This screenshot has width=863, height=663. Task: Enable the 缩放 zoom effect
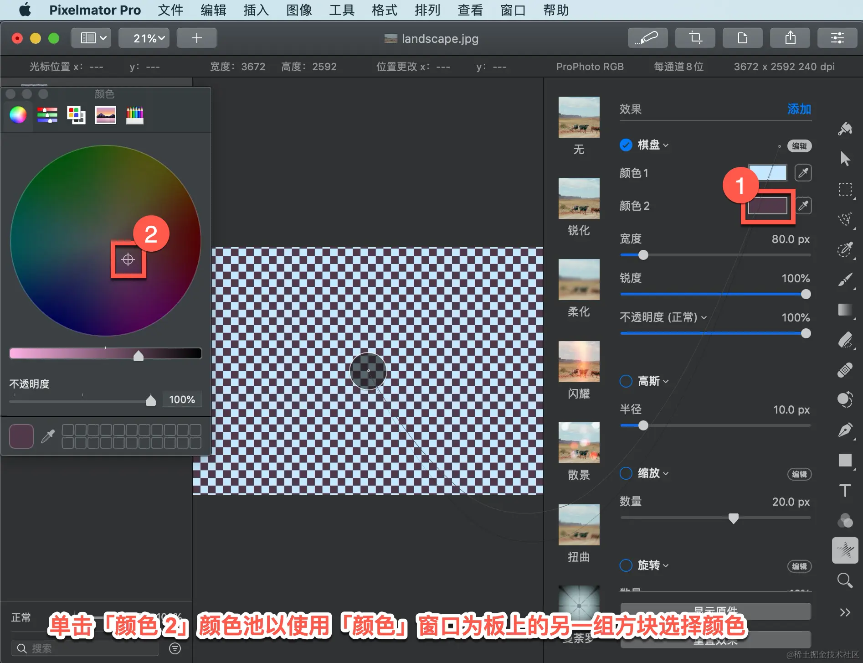tap(626, 473)
